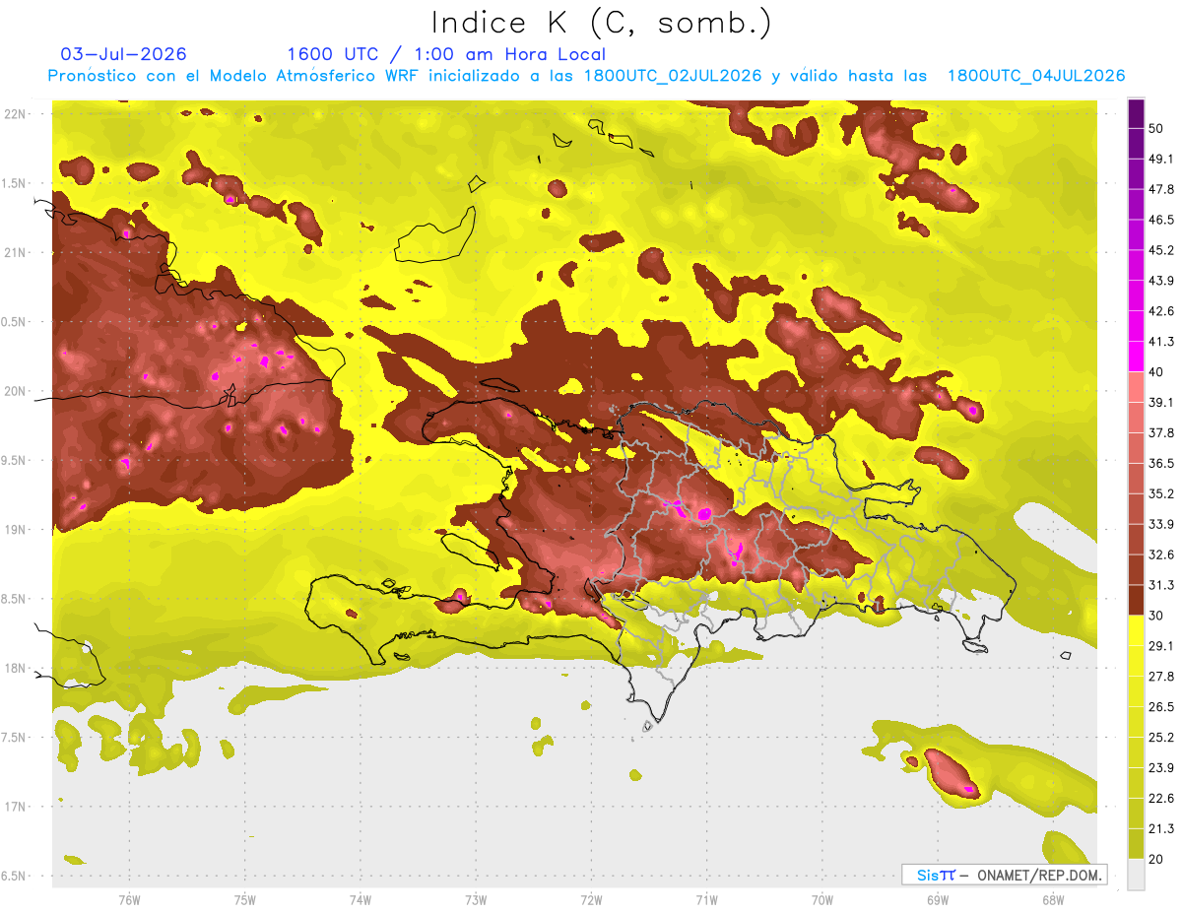Pick the magenta swatch between 40 and 41.3
Viewport: 1182px width, 913px height.
[x=1136, y=357]
